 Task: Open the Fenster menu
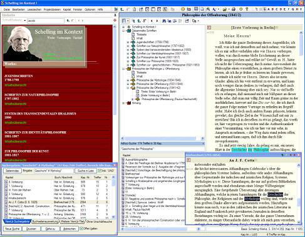click(78, 9)
